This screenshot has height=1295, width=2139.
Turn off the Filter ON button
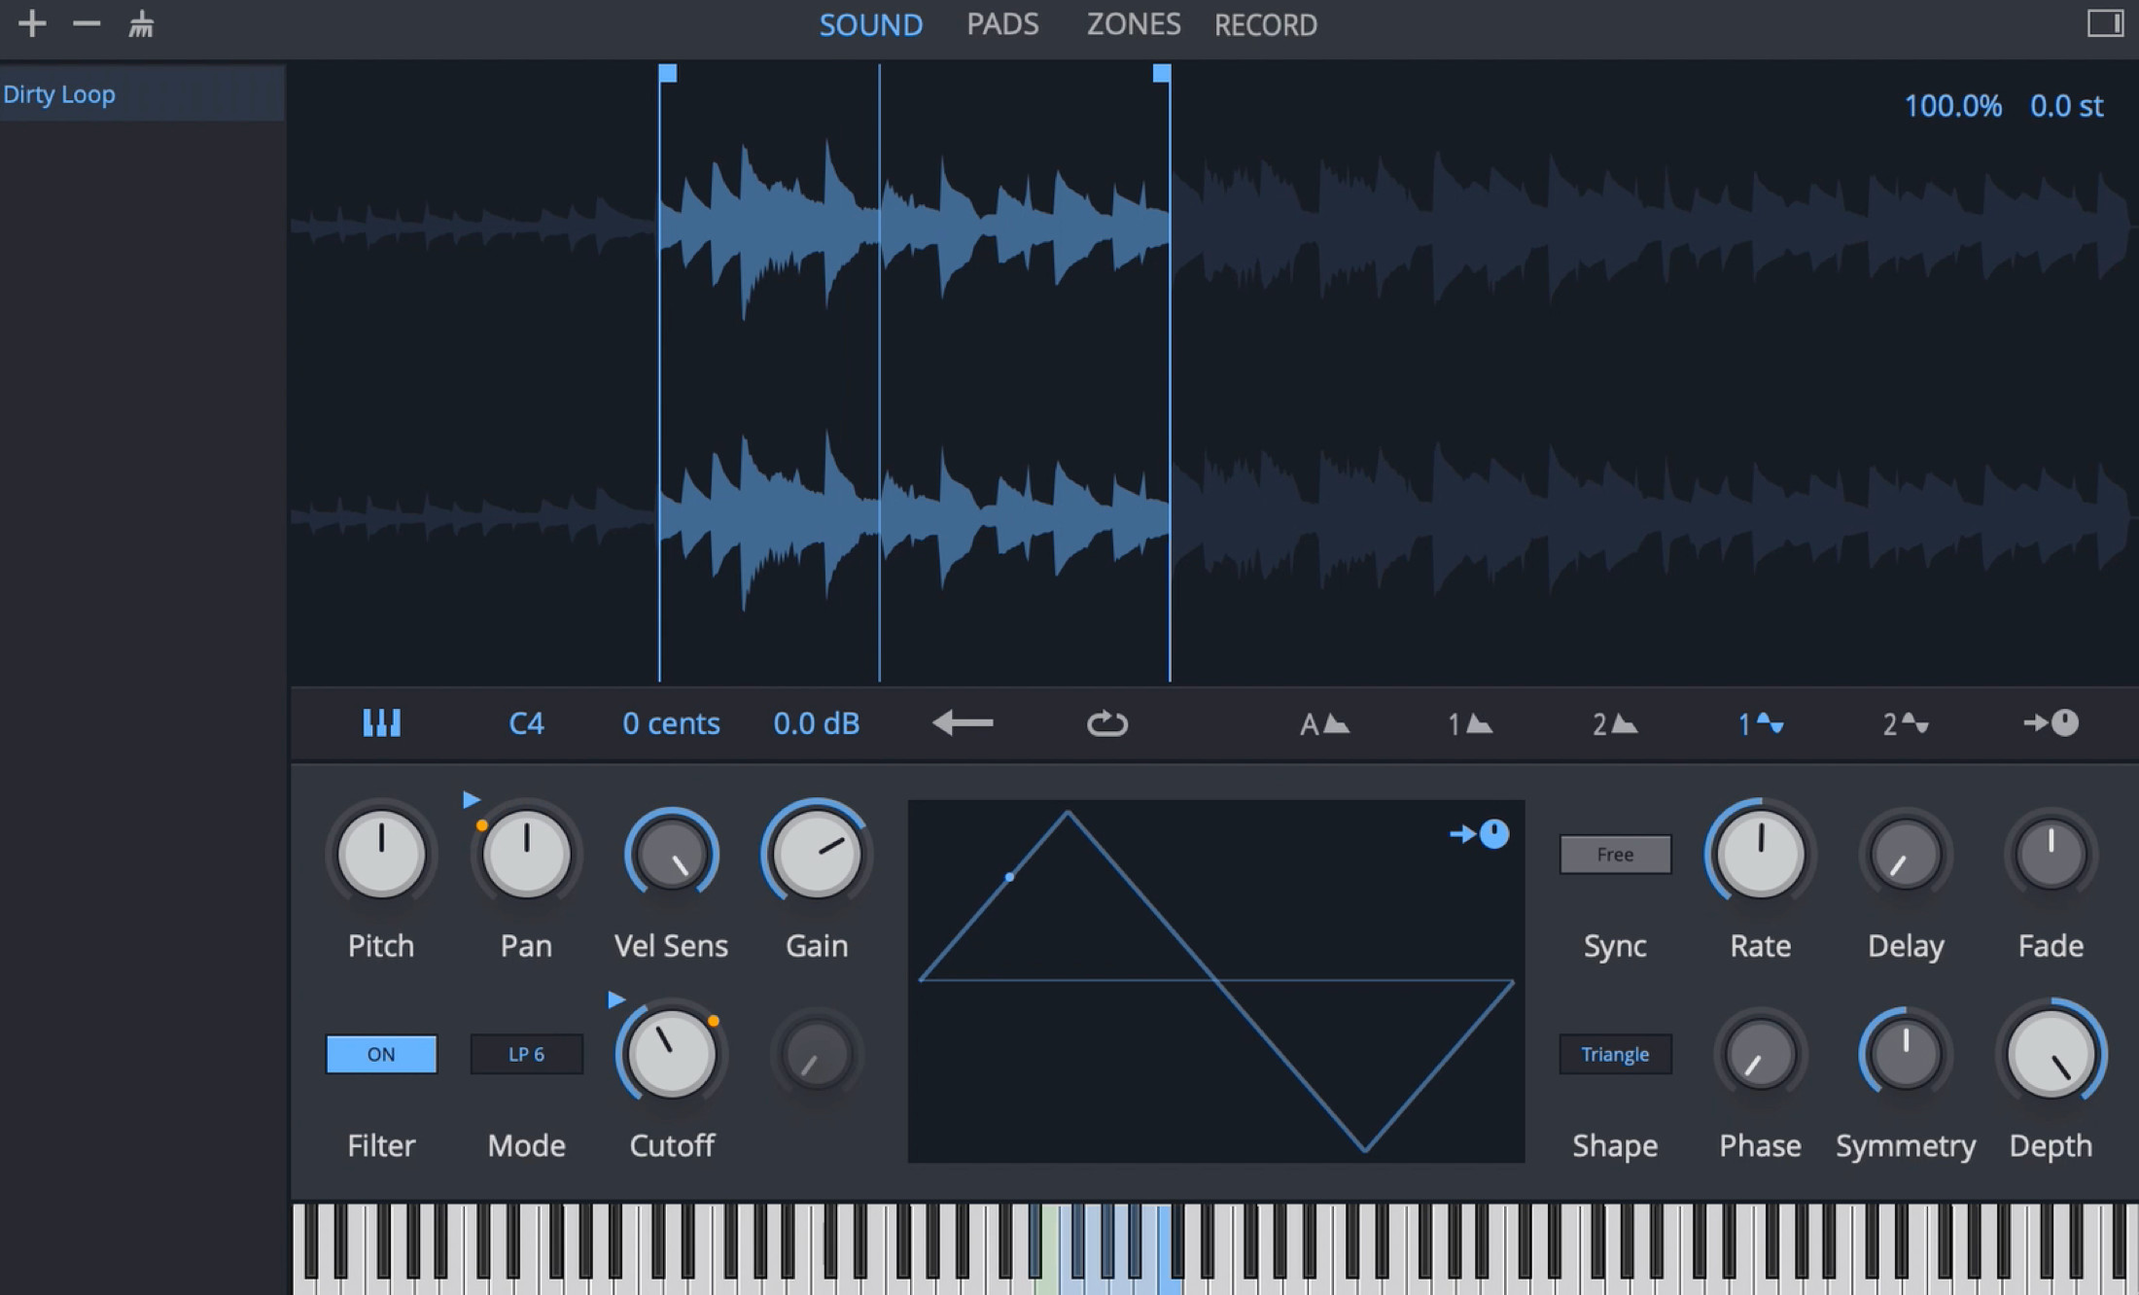coord(381,1054)
